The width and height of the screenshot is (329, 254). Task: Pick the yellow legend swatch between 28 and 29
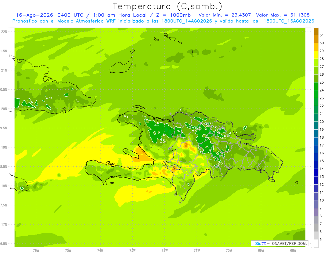point(316,55)
